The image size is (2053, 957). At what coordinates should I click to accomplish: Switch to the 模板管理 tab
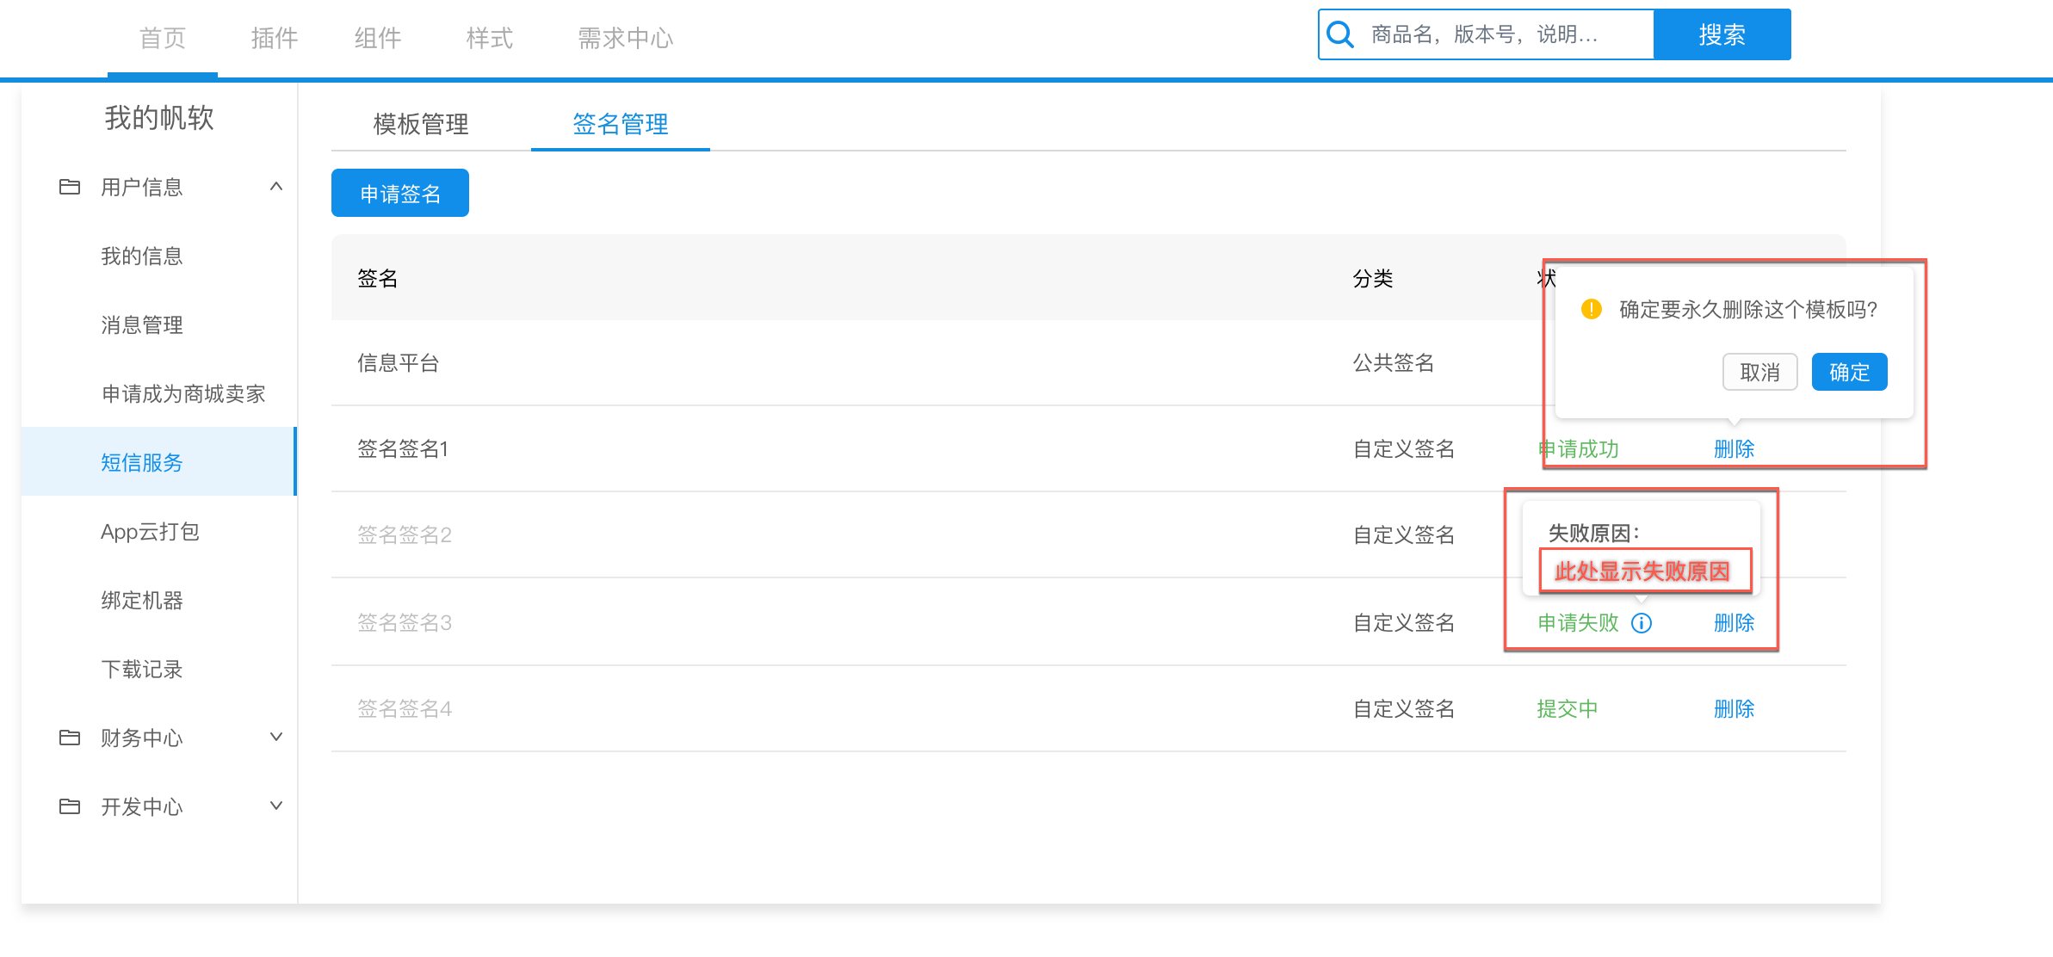[x=421, y=125]
